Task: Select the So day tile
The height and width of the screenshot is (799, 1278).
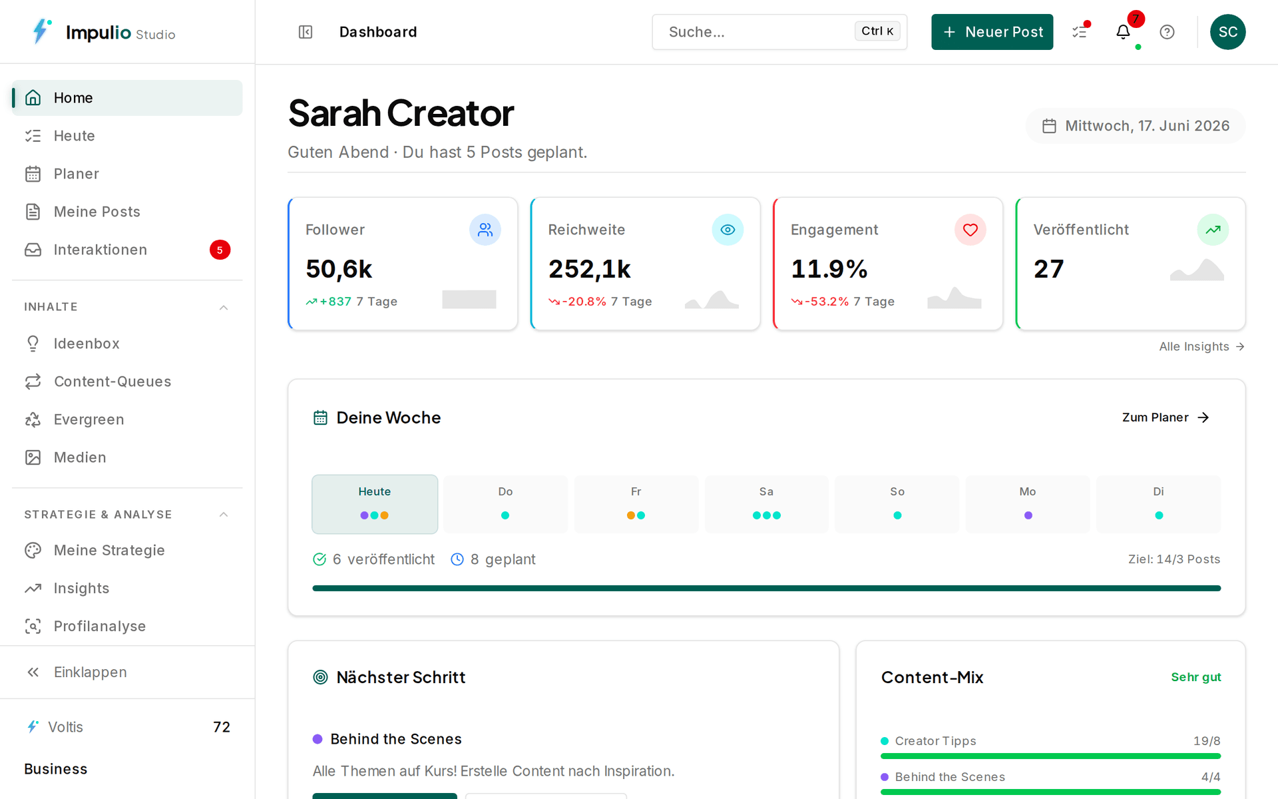Action: tap(897, 504)
